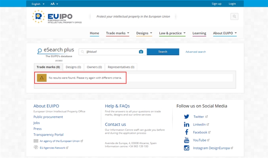The image size is (268, 158).
Task: Open Public procurement link
Action: point(48,117)
